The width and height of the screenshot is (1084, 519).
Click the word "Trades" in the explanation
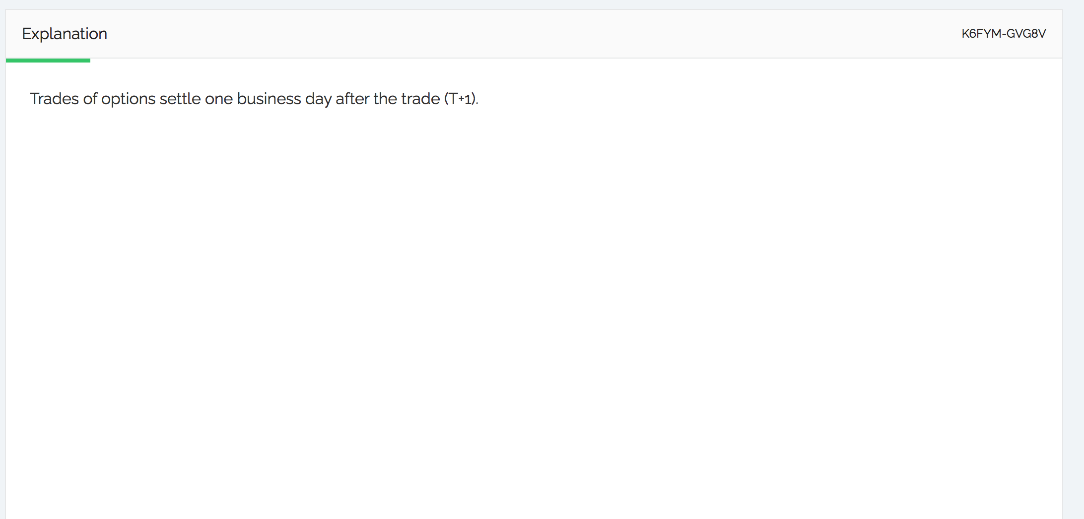tap(54, 99)
